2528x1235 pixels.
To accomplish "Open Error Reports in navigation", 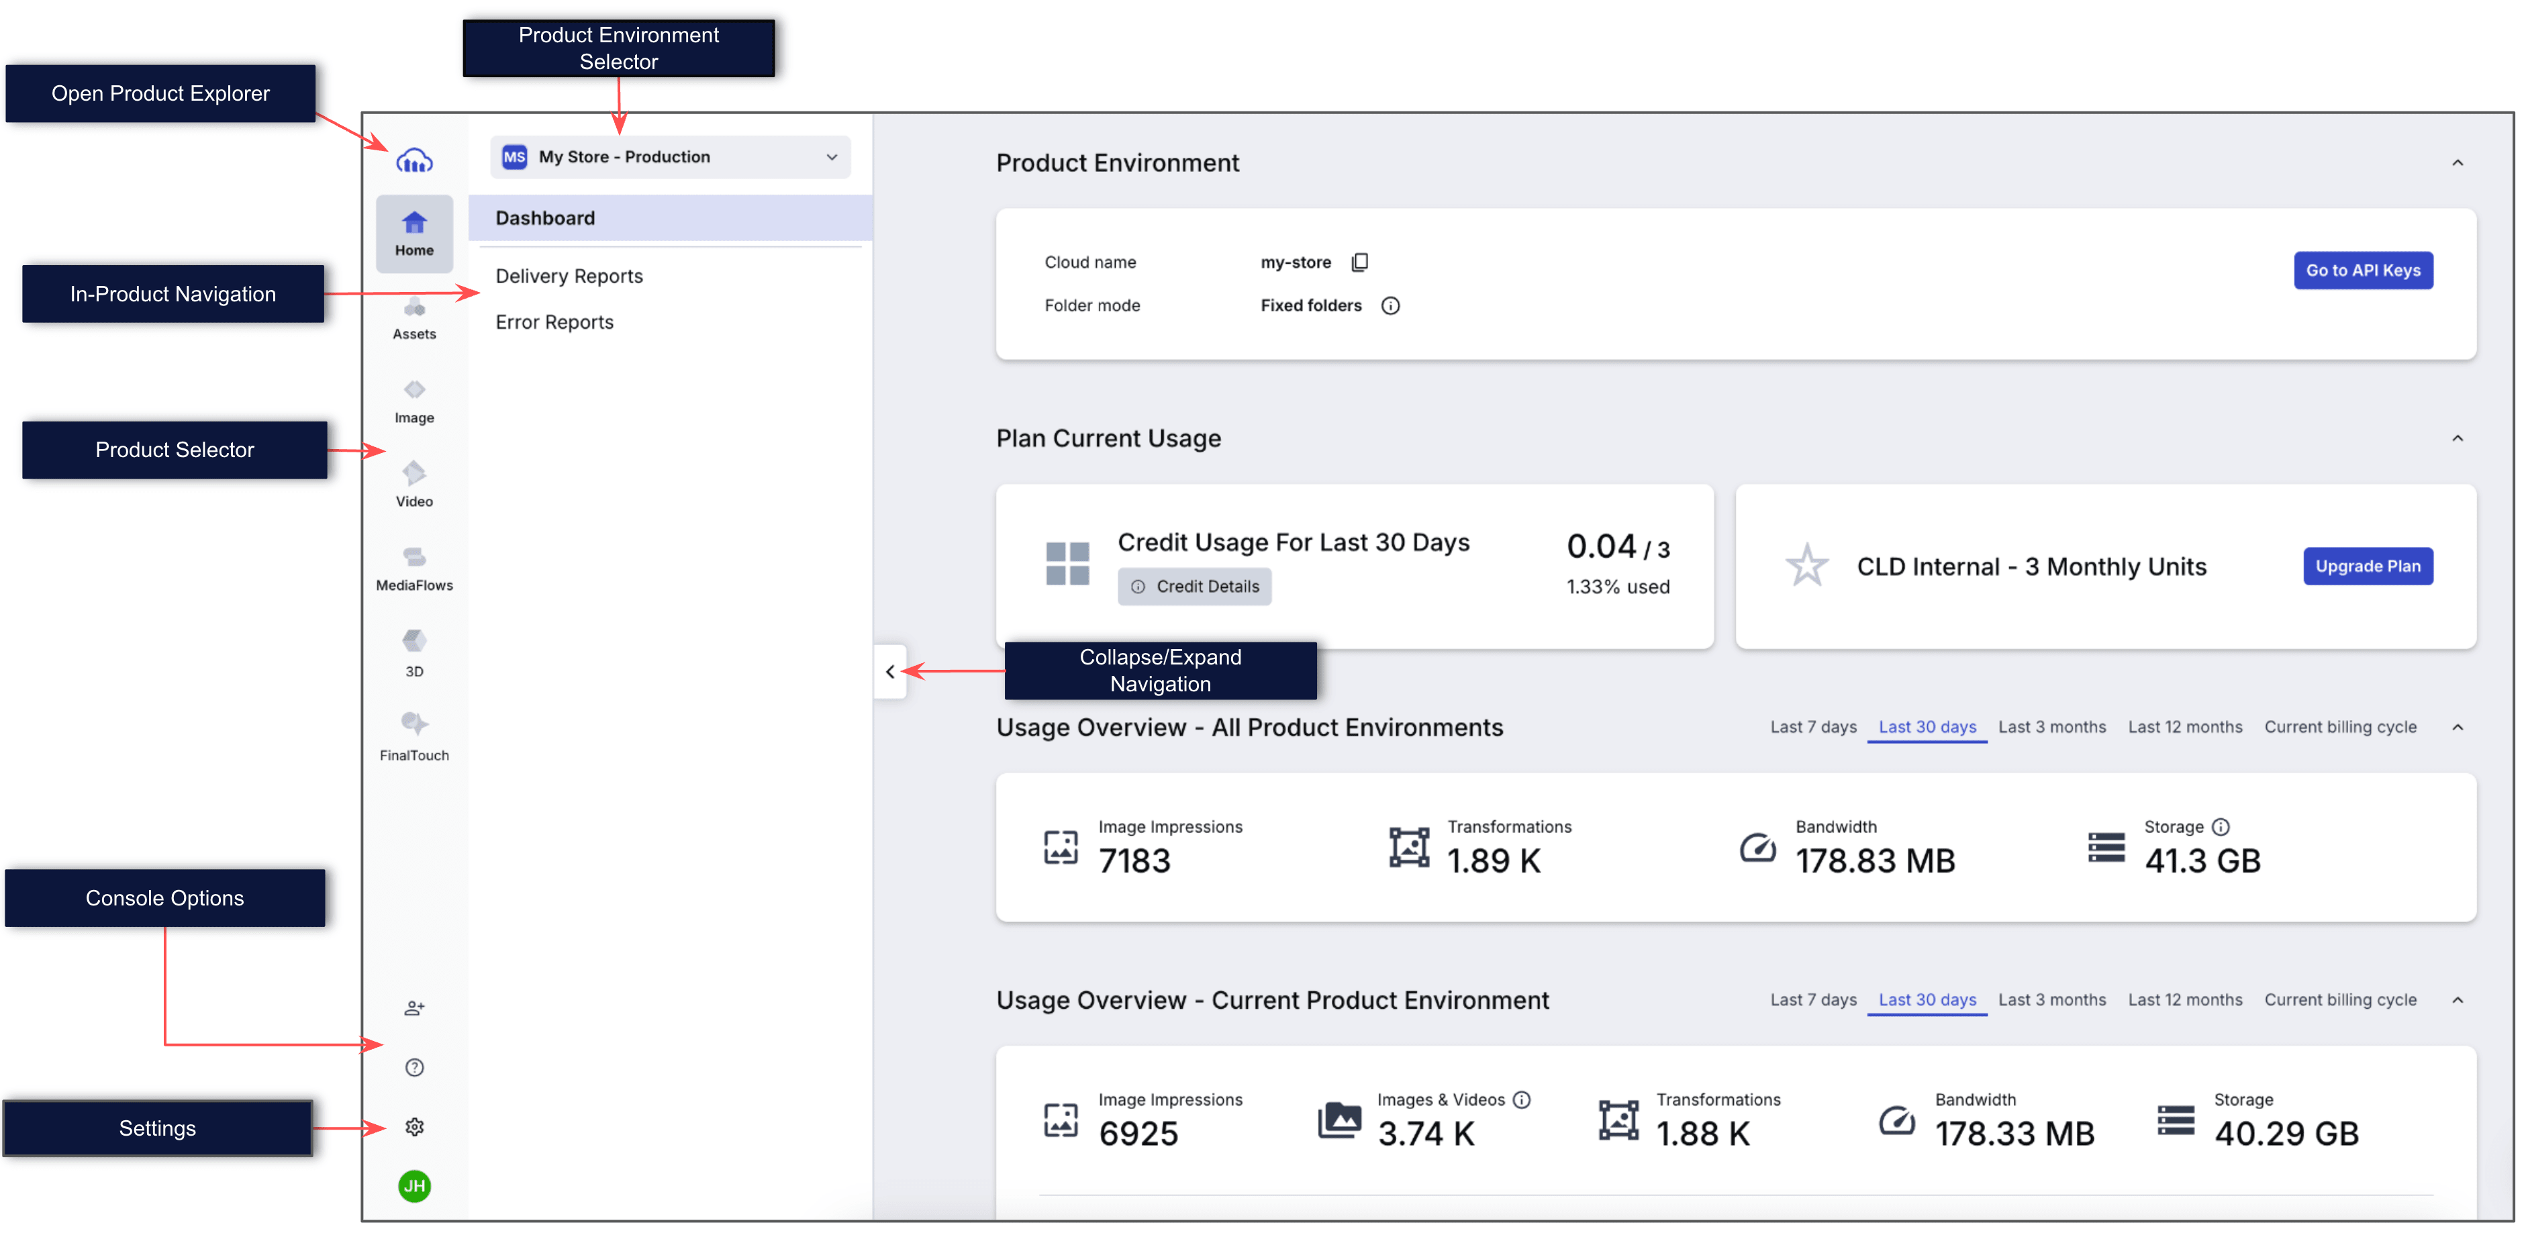I will click(554, 323).
